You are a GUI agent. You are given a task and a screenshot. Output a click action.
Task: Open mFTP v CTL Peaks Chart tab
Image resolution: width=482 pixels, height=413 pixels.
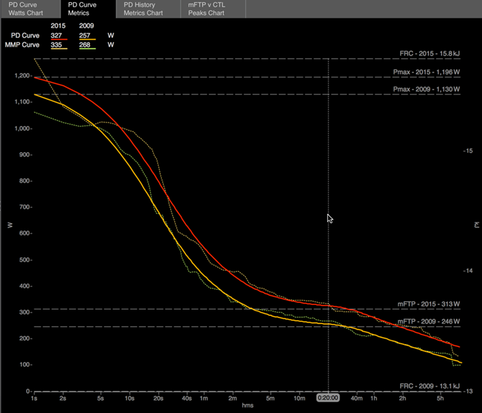(213, 9)
